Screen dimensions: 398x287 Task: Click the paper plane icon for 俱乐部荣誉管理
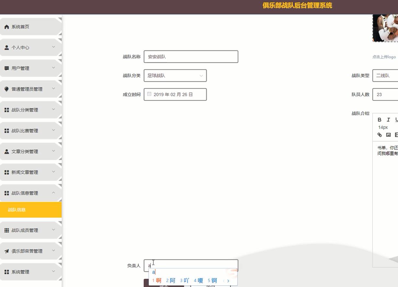(x=6, y=251)
